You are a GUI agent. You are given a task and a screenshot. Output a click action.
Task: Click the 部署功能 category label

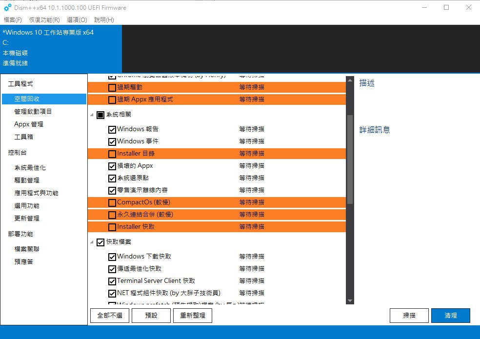coord(20,234)
